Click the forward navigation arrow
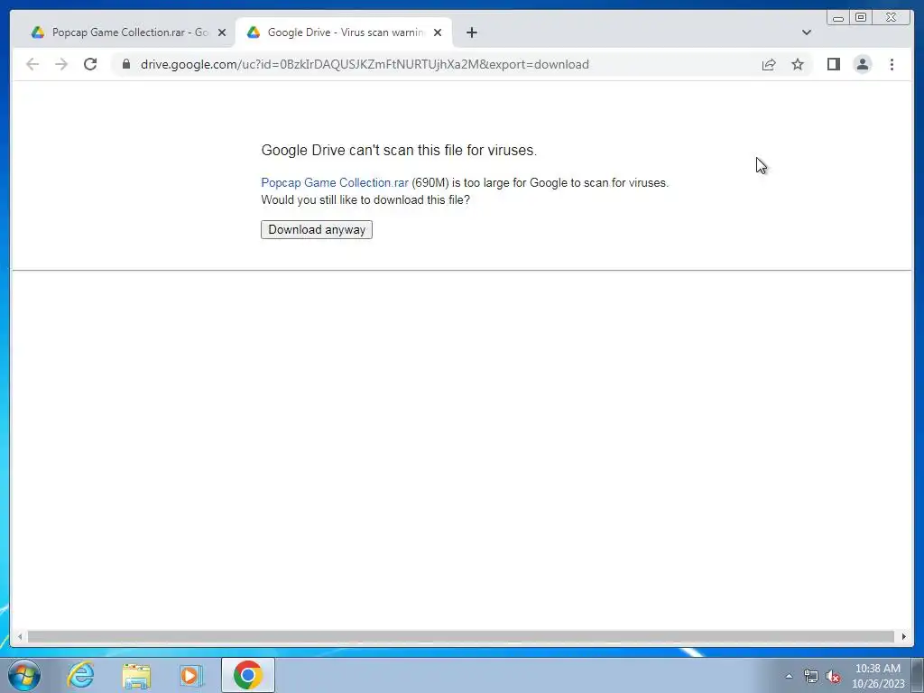Screen dimensions: 924x693 click(x=61, y=64)
